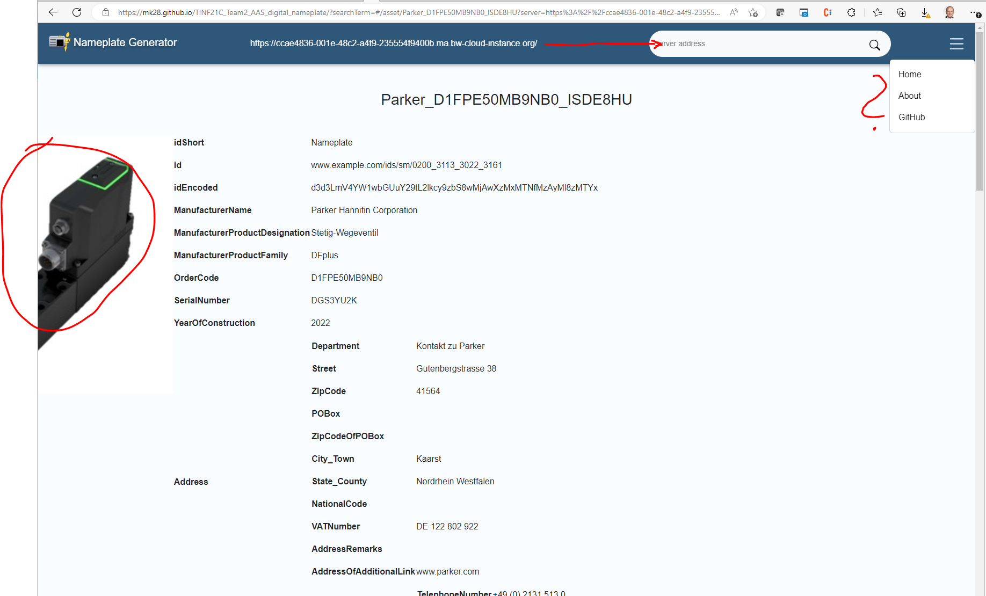Click the browser back arrow
The height and width of the screenshot is (596, 986).
[x=53, y=12]
